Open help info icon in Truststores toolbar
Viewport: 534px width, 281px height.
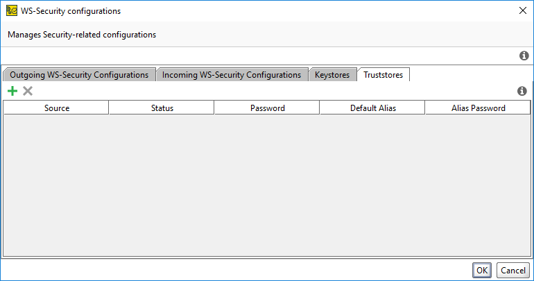pyautogui.click(x=522, y=91)
